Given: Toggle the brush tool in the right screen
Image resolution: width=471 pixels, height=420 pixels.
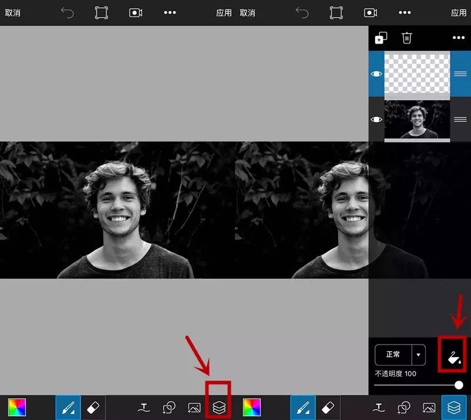Looking at the screenshot, I should tap(304, 407).
